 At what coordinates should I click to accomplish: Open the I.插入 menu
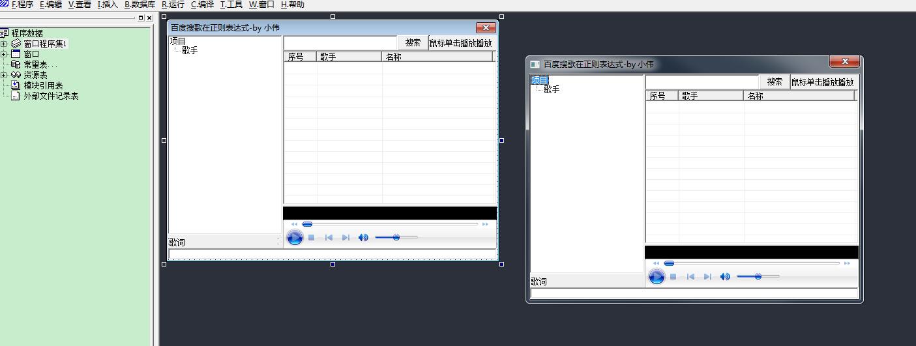[108, 5]
